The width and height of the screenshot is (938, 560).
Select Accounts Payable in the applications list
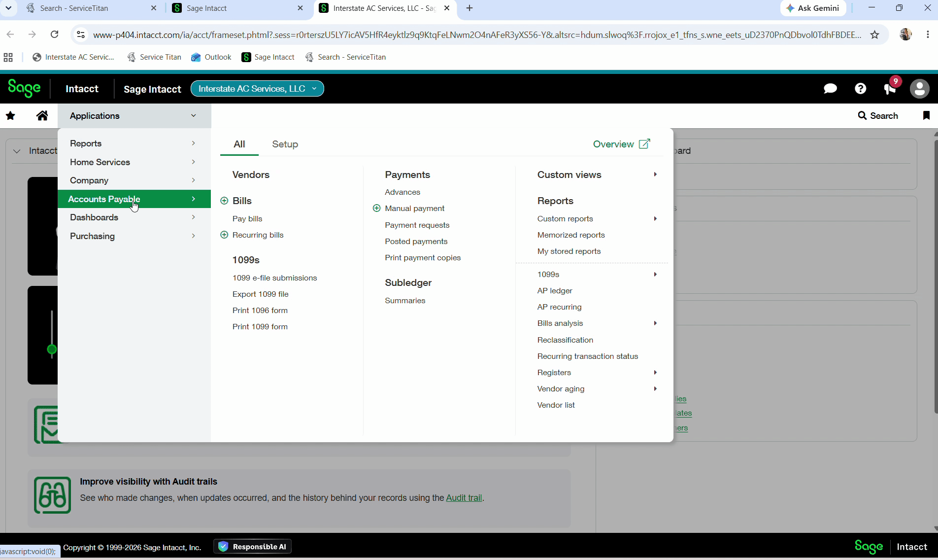[134, 199]
